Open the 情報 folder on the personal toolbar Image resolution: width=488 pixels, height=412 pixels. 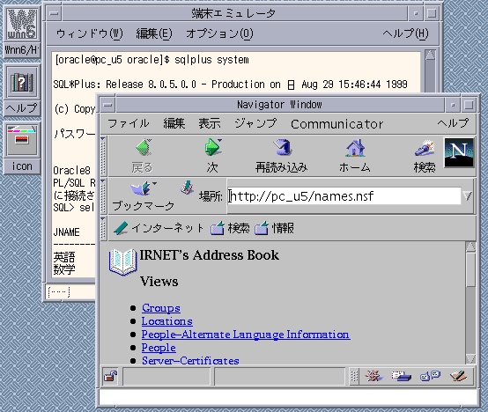[x=274, y=228]
